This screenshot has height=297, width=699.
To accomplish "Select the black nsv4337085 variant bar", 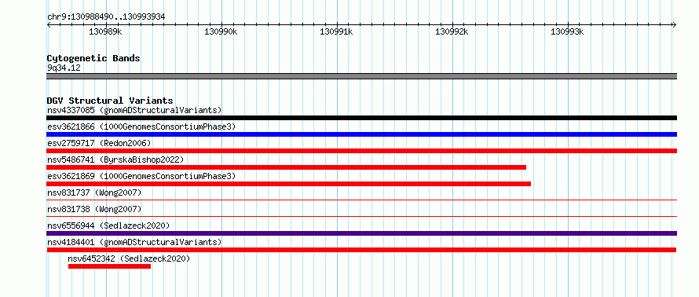I will point(361,118).
